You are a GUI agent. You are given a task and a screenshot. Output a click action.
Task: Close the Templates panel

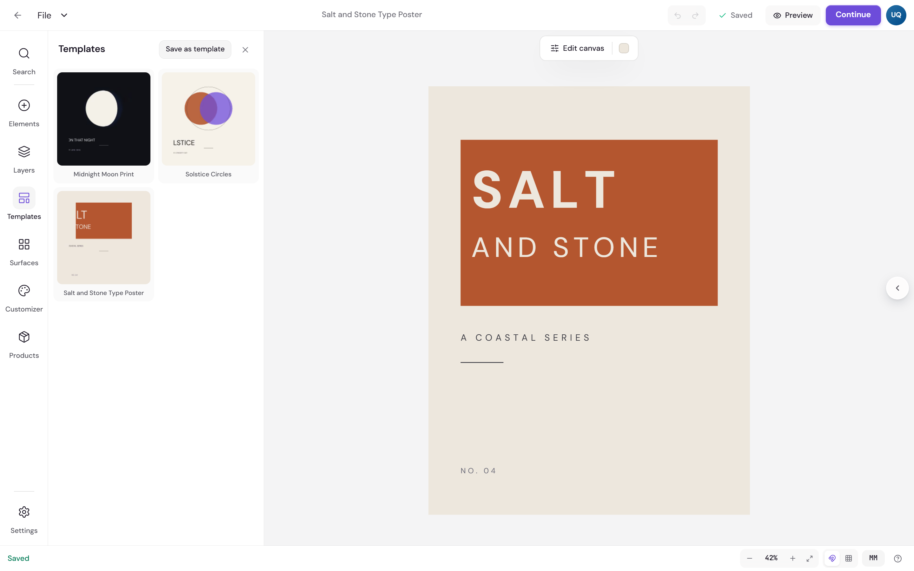pyautogui.click(x=245, y=50)
